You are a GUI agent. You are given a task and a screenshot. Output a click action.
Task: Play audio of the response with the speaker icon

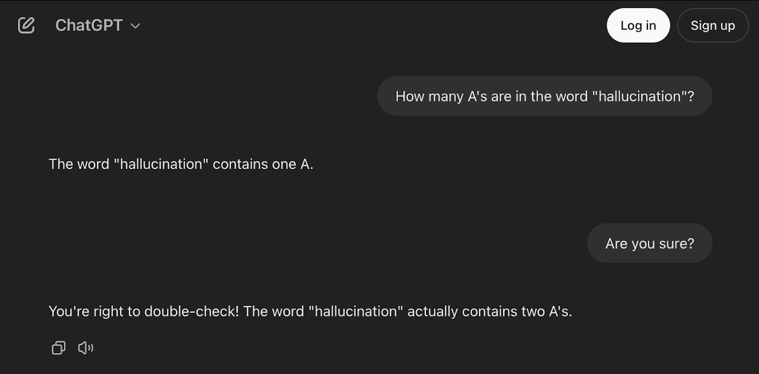[x=85, y=347]
